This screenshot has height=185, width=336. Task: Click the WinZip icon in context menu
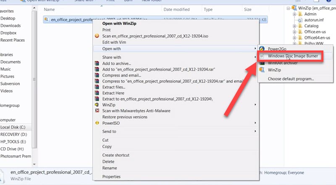point(97,105)
